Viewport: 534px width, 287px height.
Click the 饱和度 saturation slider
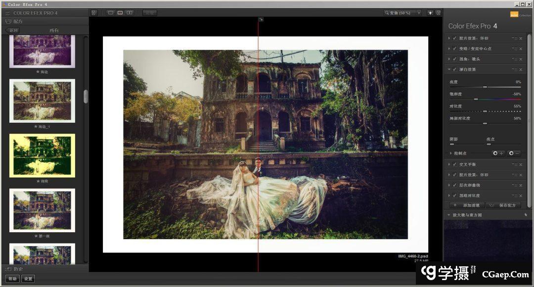485,99
